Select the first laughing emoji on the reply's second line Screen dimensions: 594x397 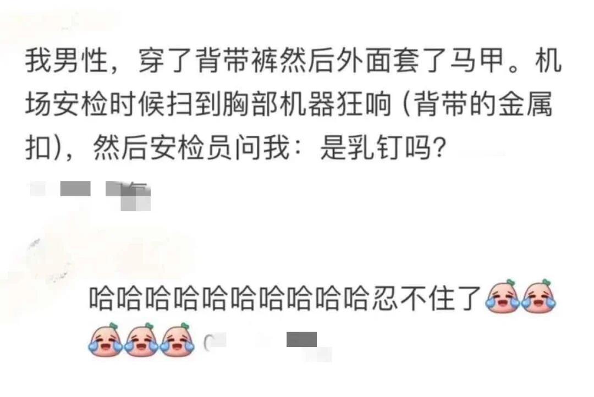point(106,339)
